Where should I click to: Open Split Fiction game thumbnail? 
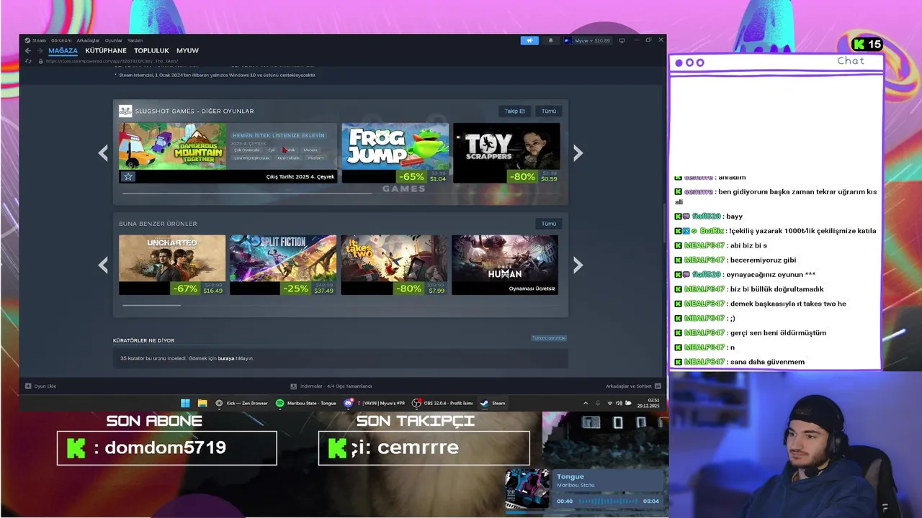(x=283, y=258)
